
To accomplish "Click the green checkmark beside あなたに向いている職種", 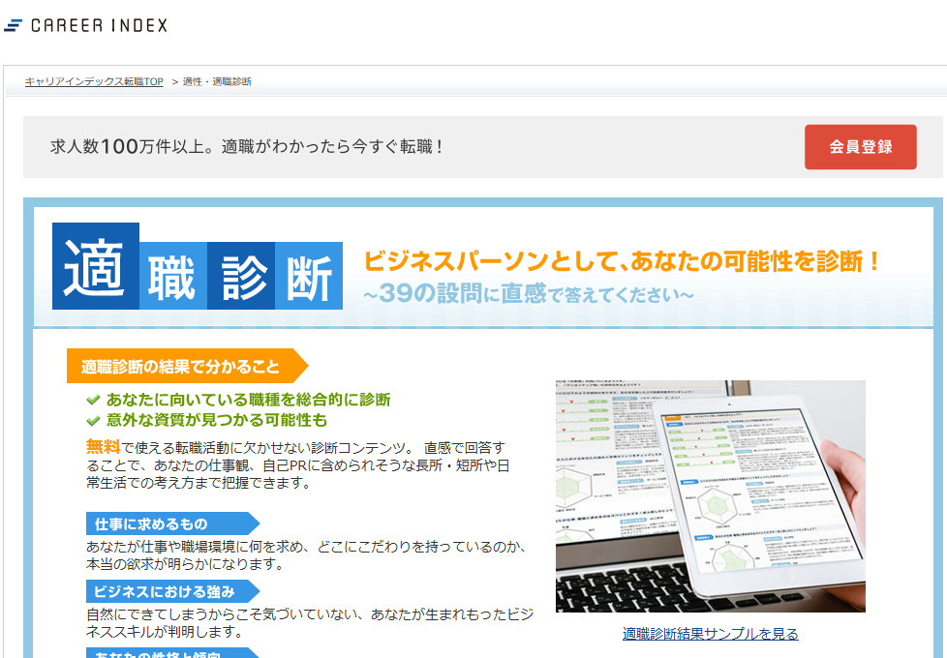I will (93, 400).
